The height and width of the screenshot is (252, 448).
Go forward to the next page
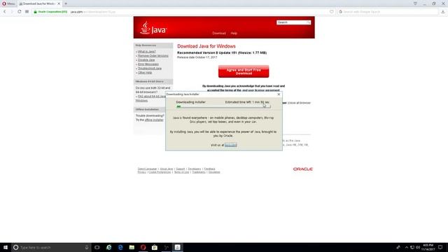click(x=12, y=12)
